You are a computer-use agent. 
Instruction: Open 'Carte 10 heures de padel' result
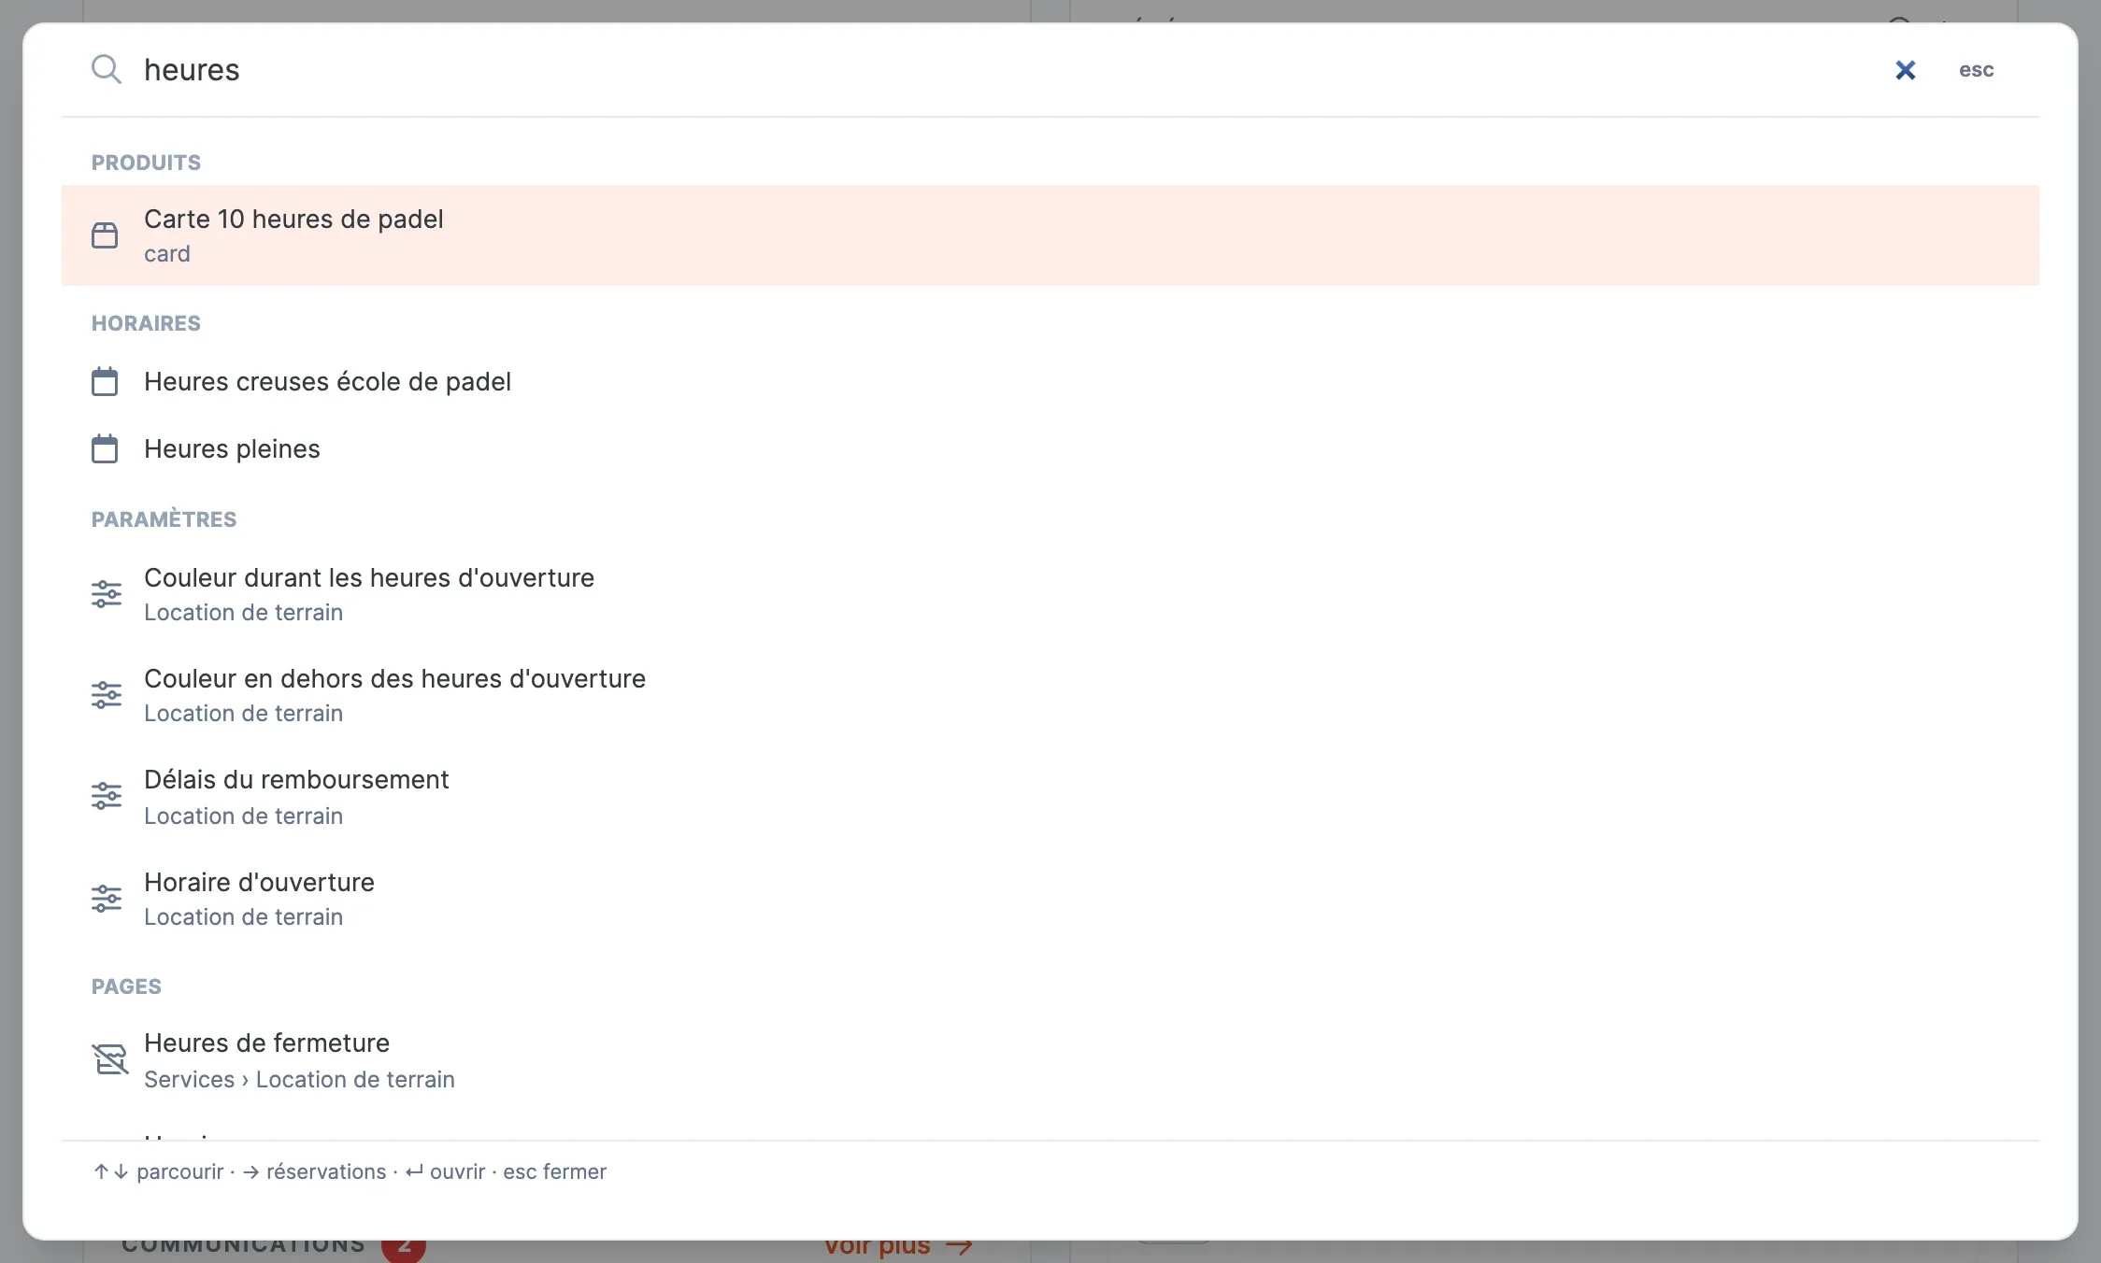coord(1050,235)
